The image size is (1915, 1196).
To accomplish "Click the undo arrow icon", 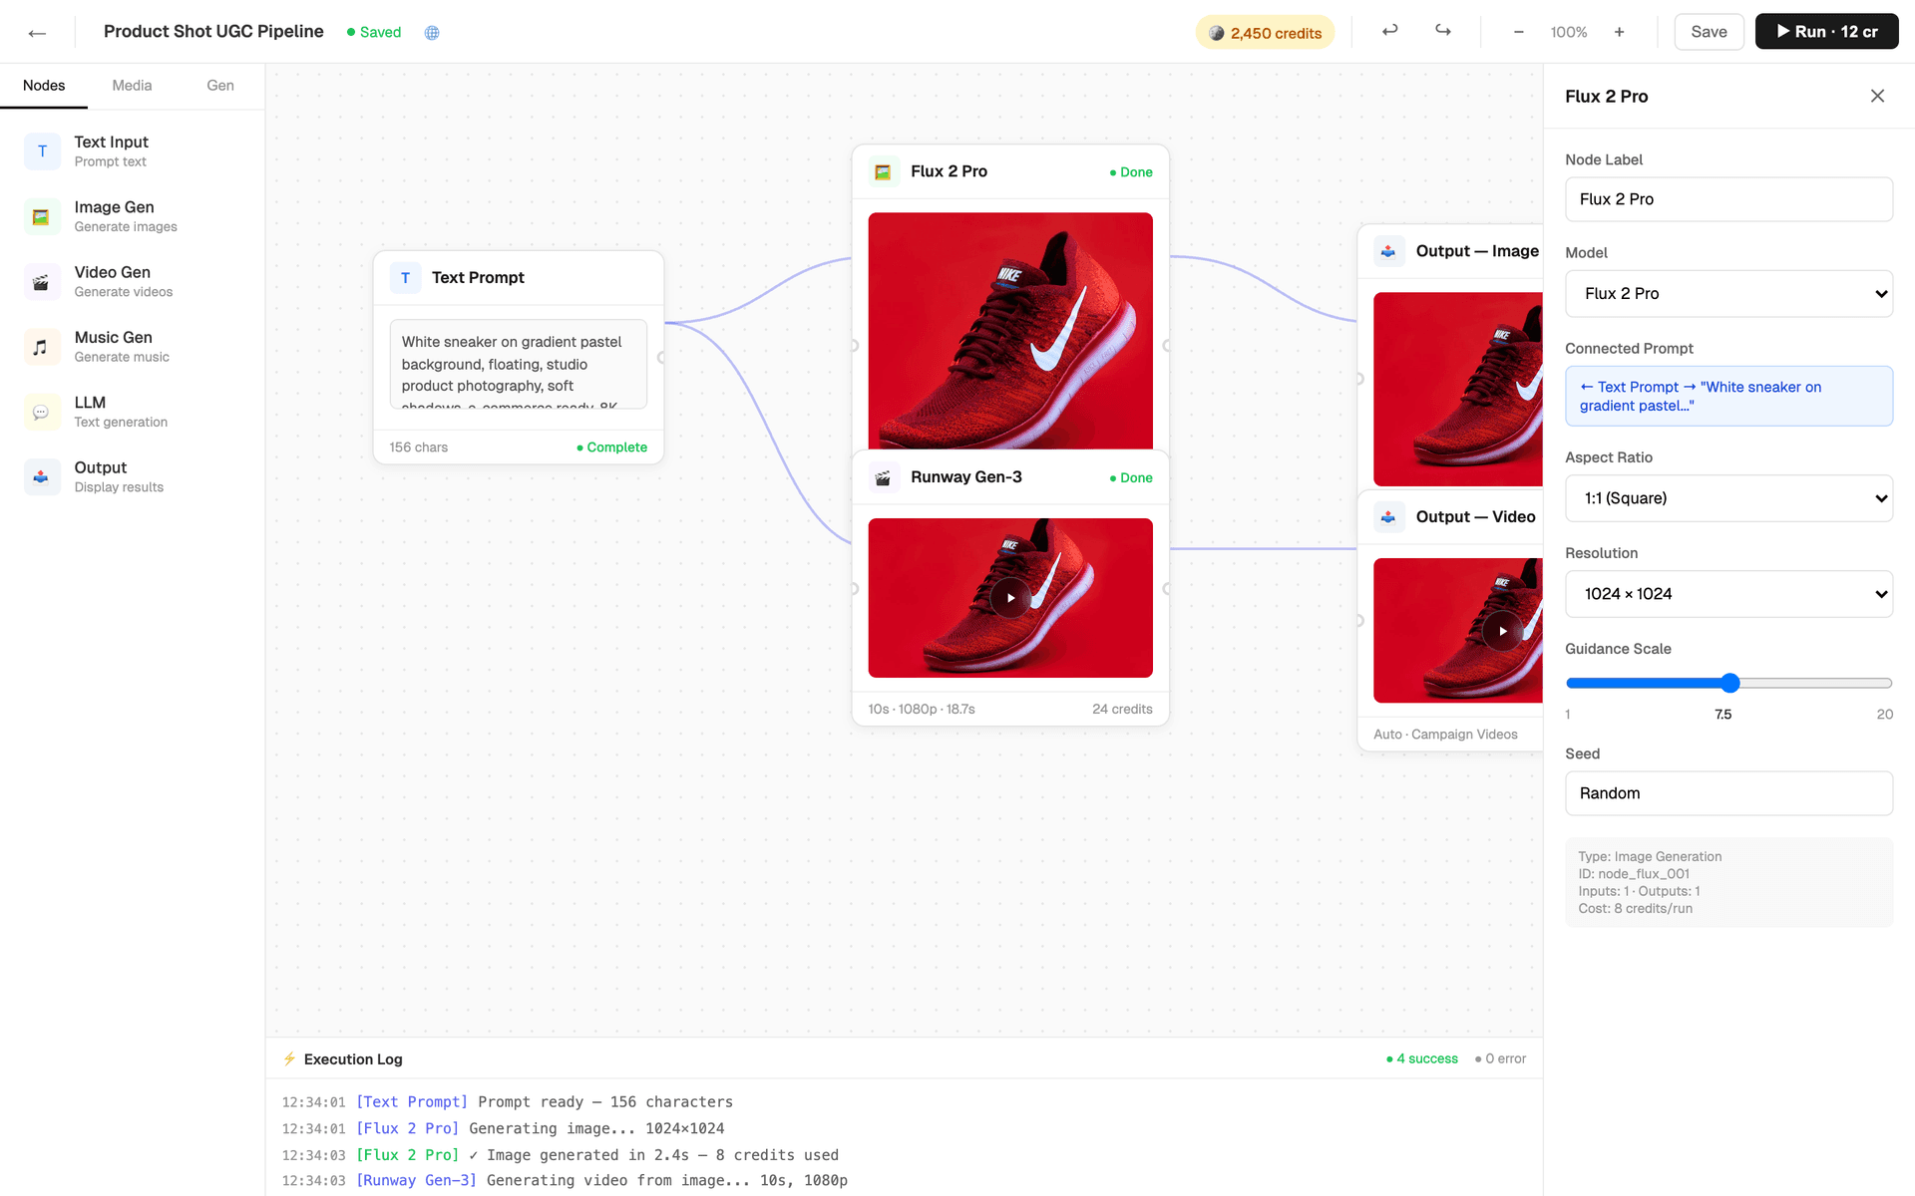I will pos(1389,31).
